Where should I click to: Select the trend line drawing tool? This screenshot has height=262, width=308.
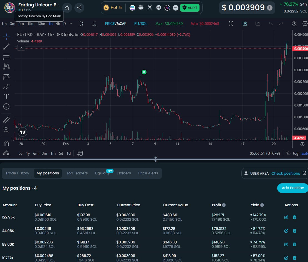pyautogui.click(x=6, y=47)
